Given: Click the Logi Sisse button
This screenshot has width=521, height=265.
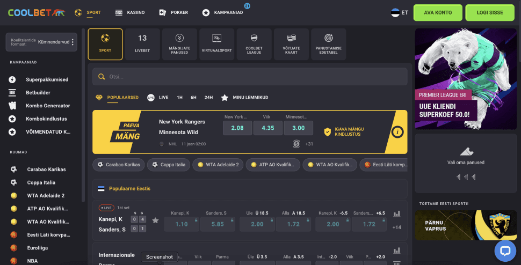Looking at the screenshot, I should pos(490,12).
